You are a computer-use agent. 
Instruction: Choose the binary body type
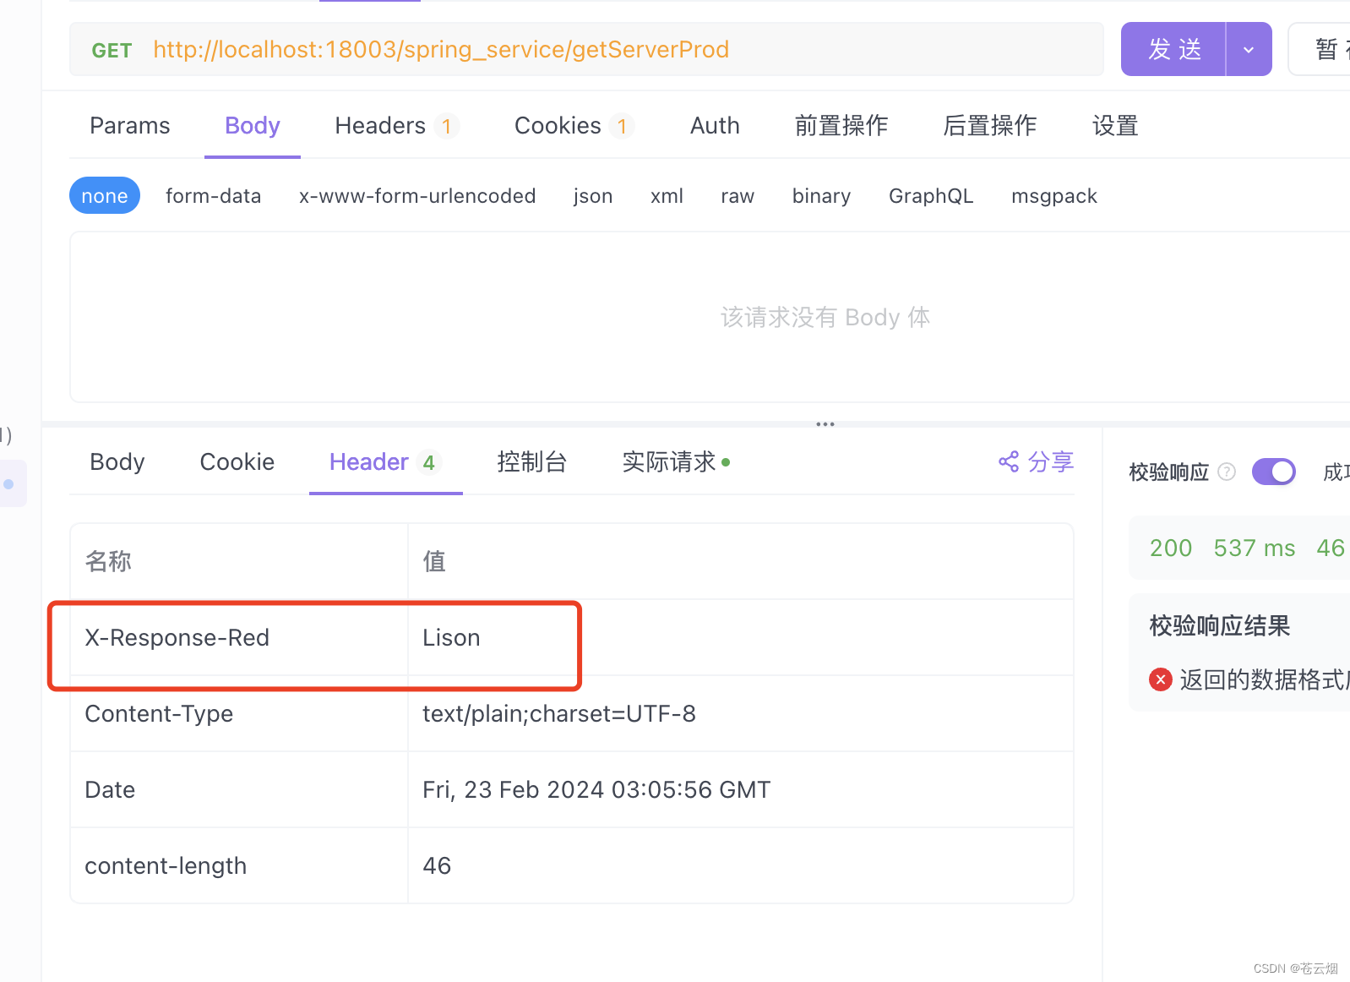point(821,195)
